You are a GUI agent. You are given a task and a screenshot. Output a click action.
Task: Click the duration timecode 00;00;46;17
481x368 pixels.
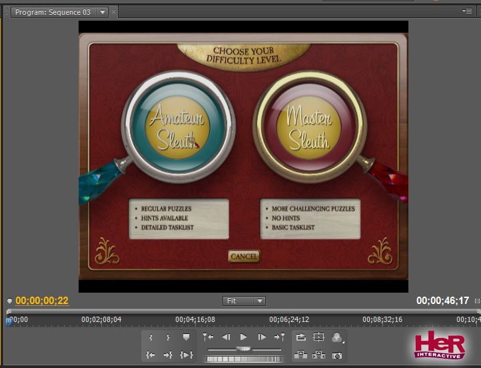pos(442,301)
